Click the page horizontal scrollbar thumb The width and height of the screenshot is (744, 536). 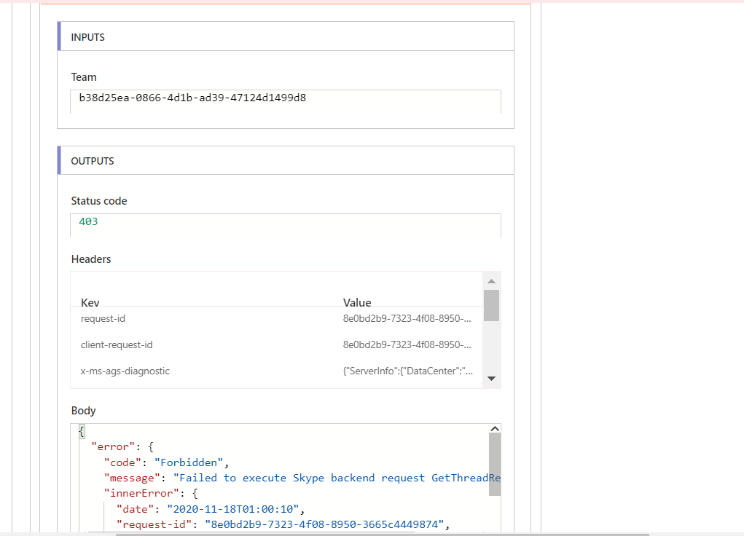(x=383, y=534)
